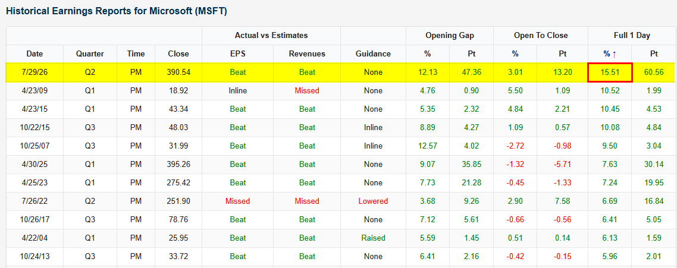Click the Missed Revenues cell in 4/23/09 row
Screen dimensions: 677x268
[307, 91]
